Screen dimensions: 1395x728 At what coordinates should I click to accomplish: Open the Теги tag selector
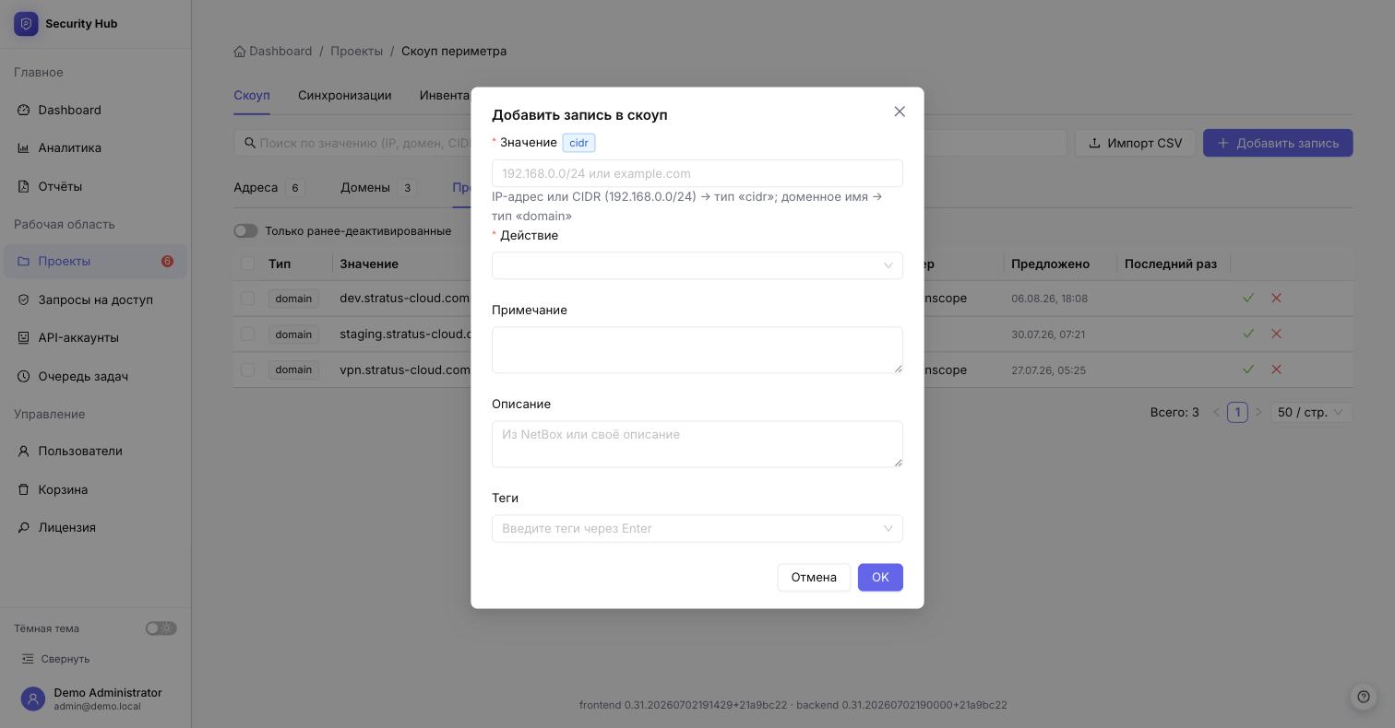(697, 528)
